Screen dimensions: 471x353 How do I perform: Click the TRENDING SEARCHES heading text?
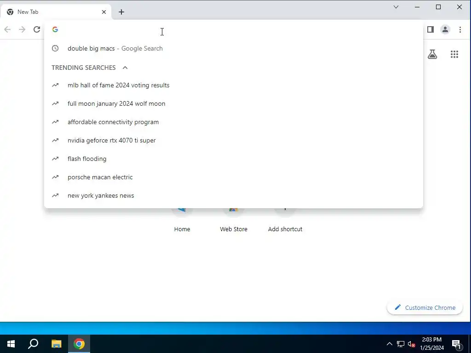click(x=84, y=68)
